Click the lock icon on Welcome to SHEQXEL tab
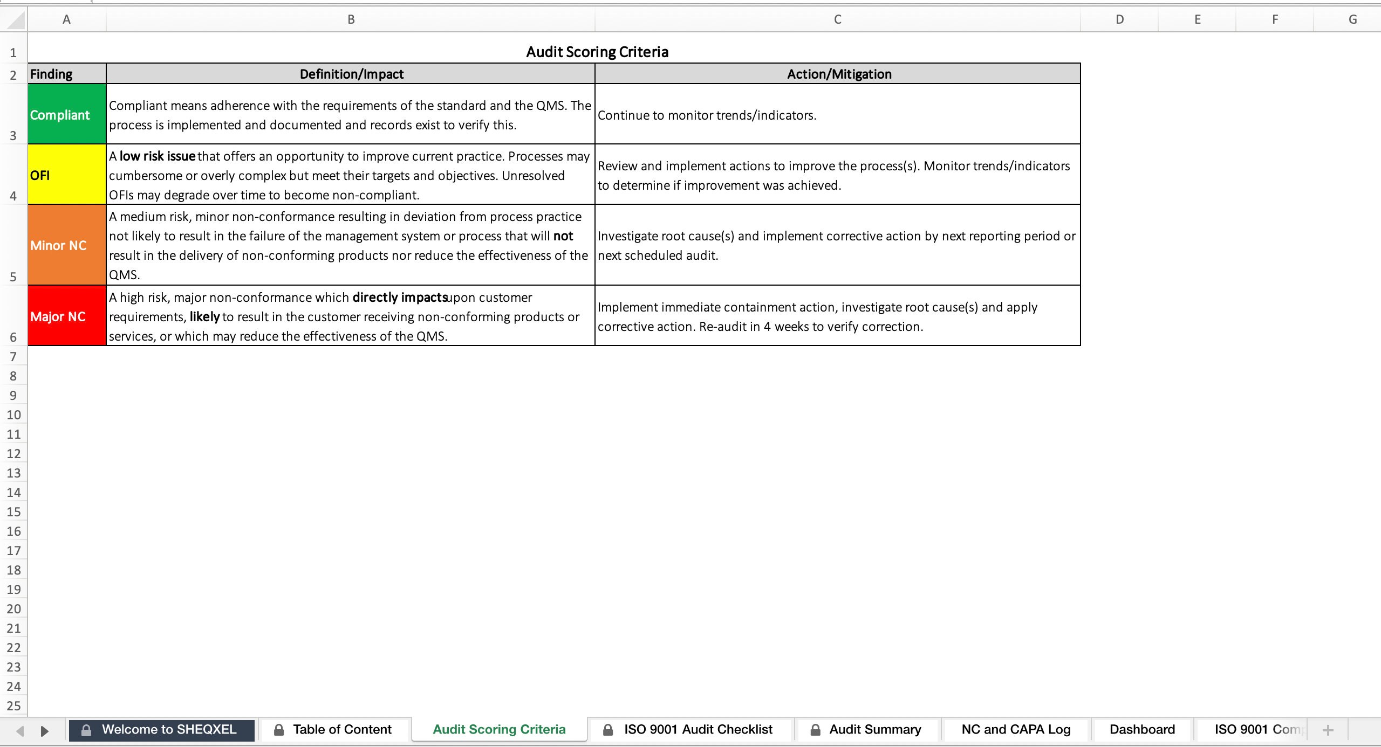This screenshot has width=1381, height=747. (x=85, y=730)
